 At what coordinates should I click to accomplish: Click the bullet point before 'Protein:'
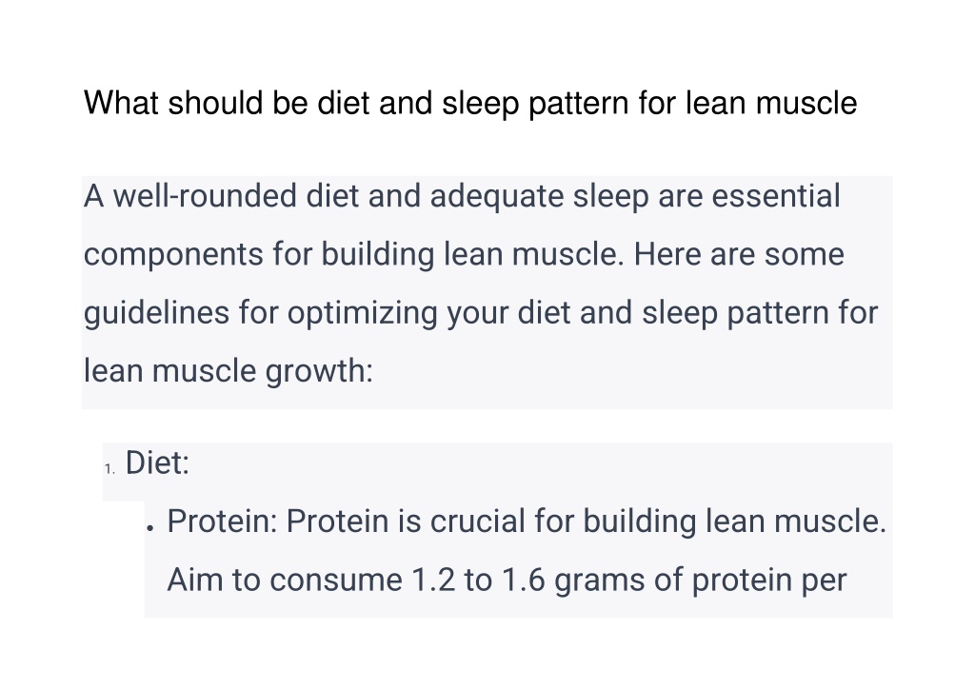click(149, 528)
